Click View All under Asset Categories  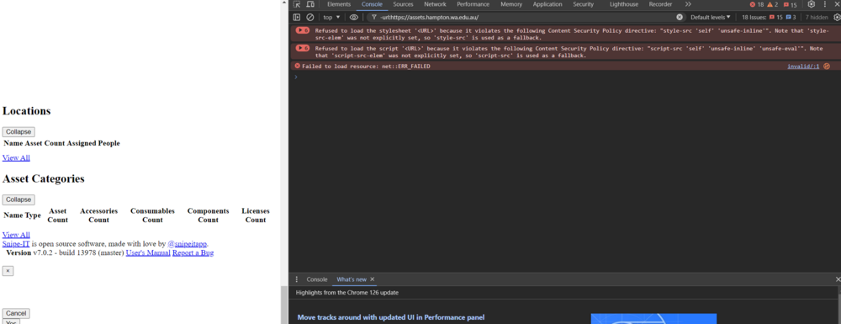coord(16,235)
